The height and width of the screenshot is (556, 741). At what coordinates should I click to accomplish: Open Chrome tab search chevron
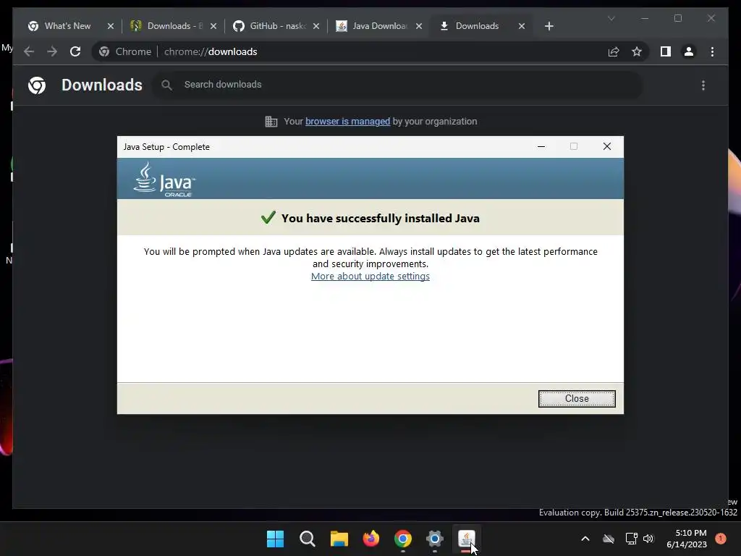[611, 18]
